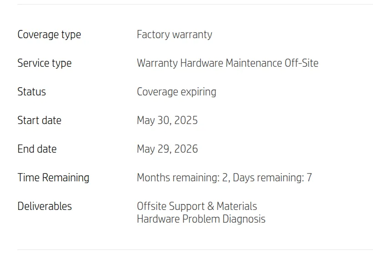Click the May 30, 2025 date value
The image size is (373, 254).
coord(167,120)
